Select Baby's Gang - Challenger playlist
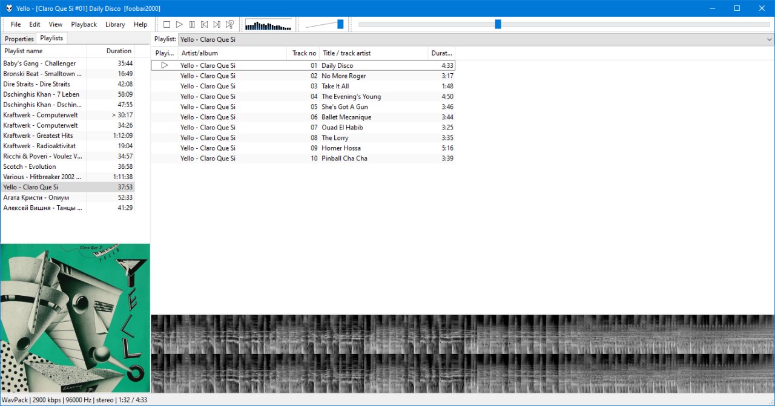Image resolution: width=775 pixels, height=406 pixels. [68, 64]
